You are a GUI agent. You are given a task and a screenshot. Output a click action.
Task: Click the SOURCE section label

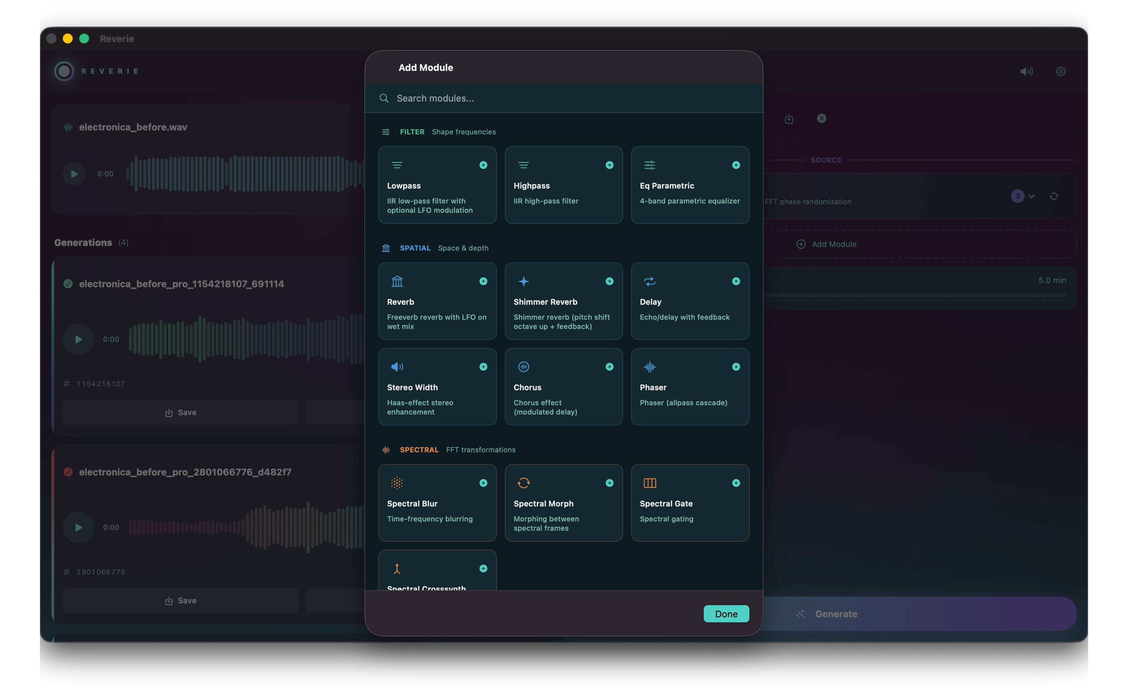pyautogui.click(x=826, y=160)
